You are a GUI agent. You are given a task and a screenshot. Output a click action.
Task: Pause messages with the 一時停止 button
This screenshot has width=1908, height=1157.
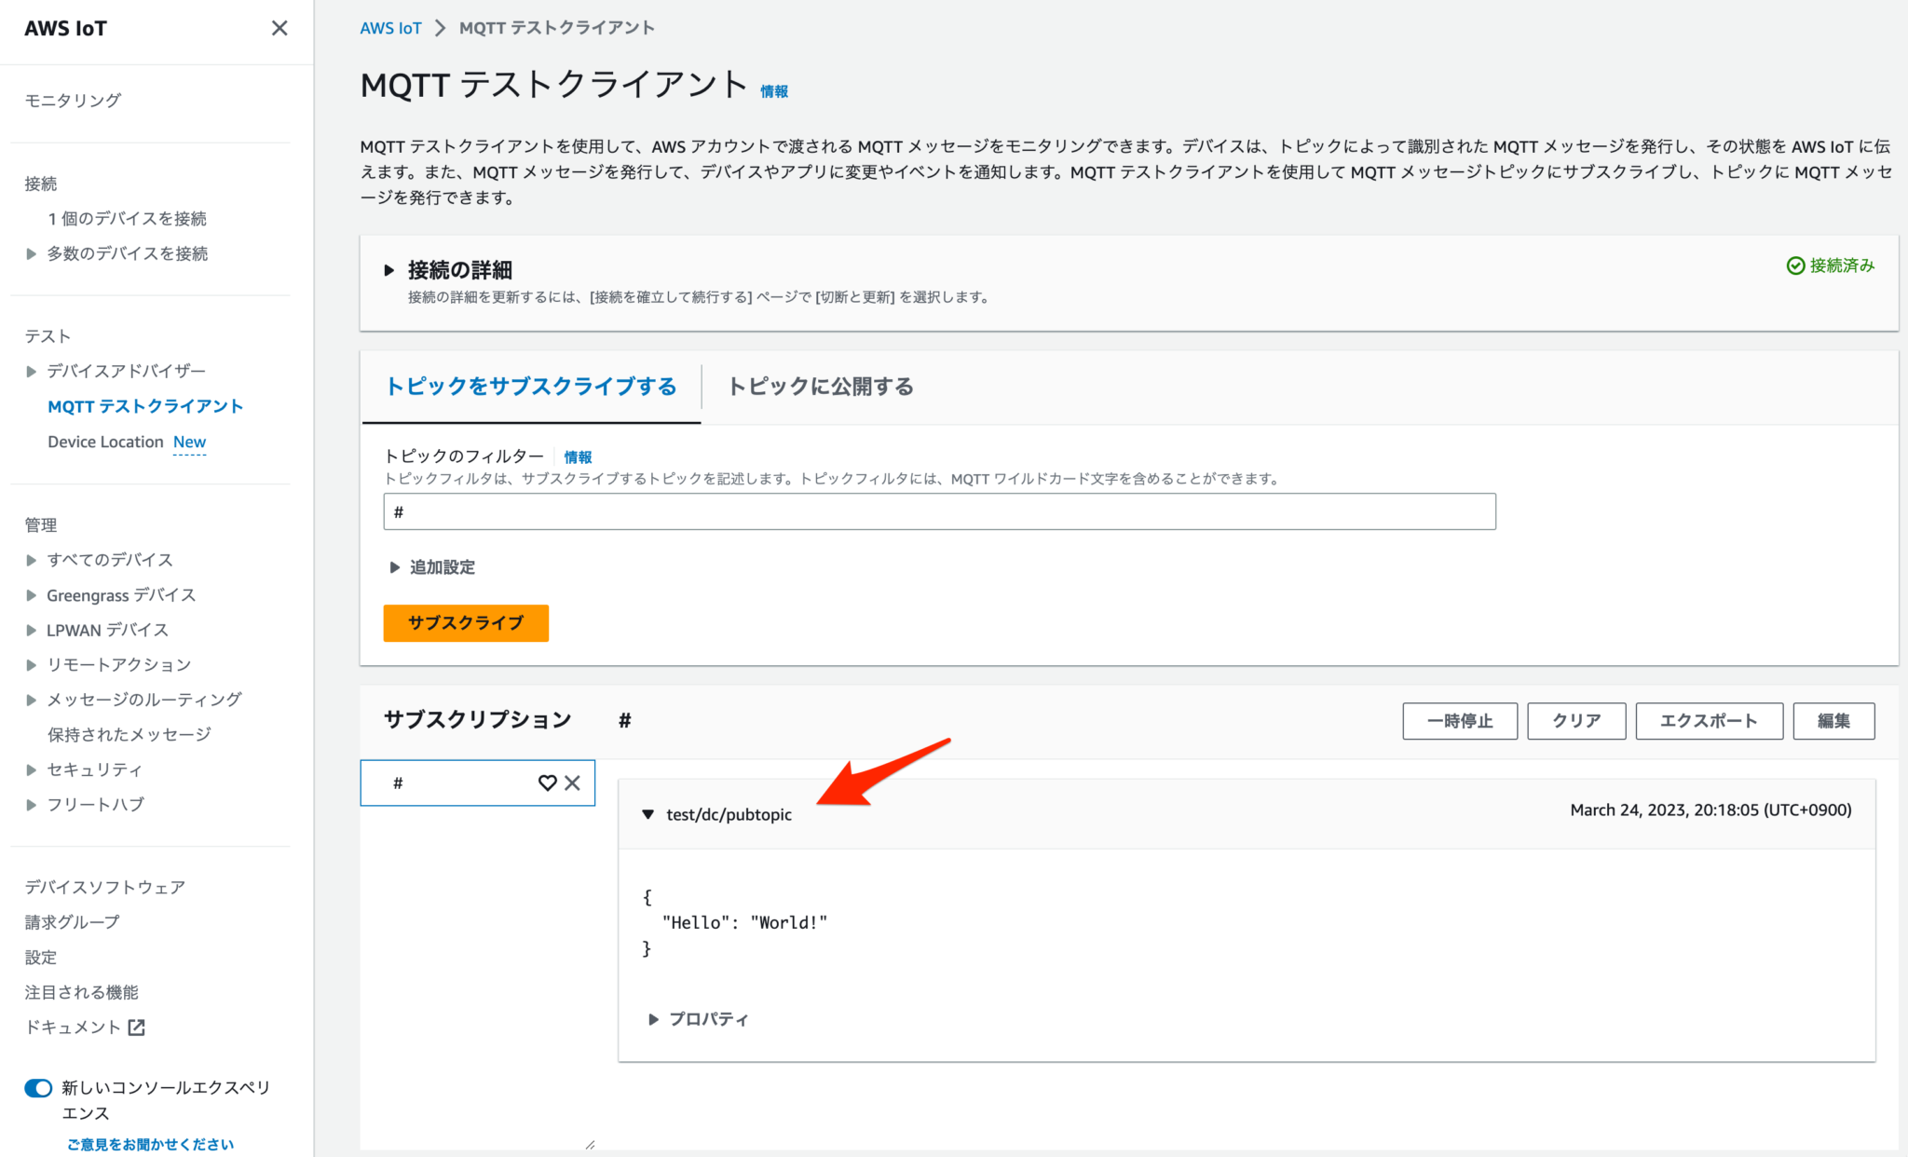pyautogui.click(x=1459, y=720)
